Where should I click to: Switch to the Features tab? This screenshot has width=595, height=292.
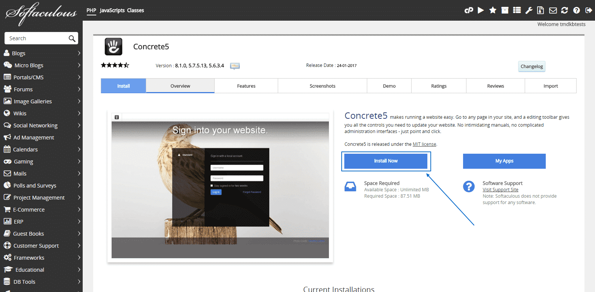point(246,86)
